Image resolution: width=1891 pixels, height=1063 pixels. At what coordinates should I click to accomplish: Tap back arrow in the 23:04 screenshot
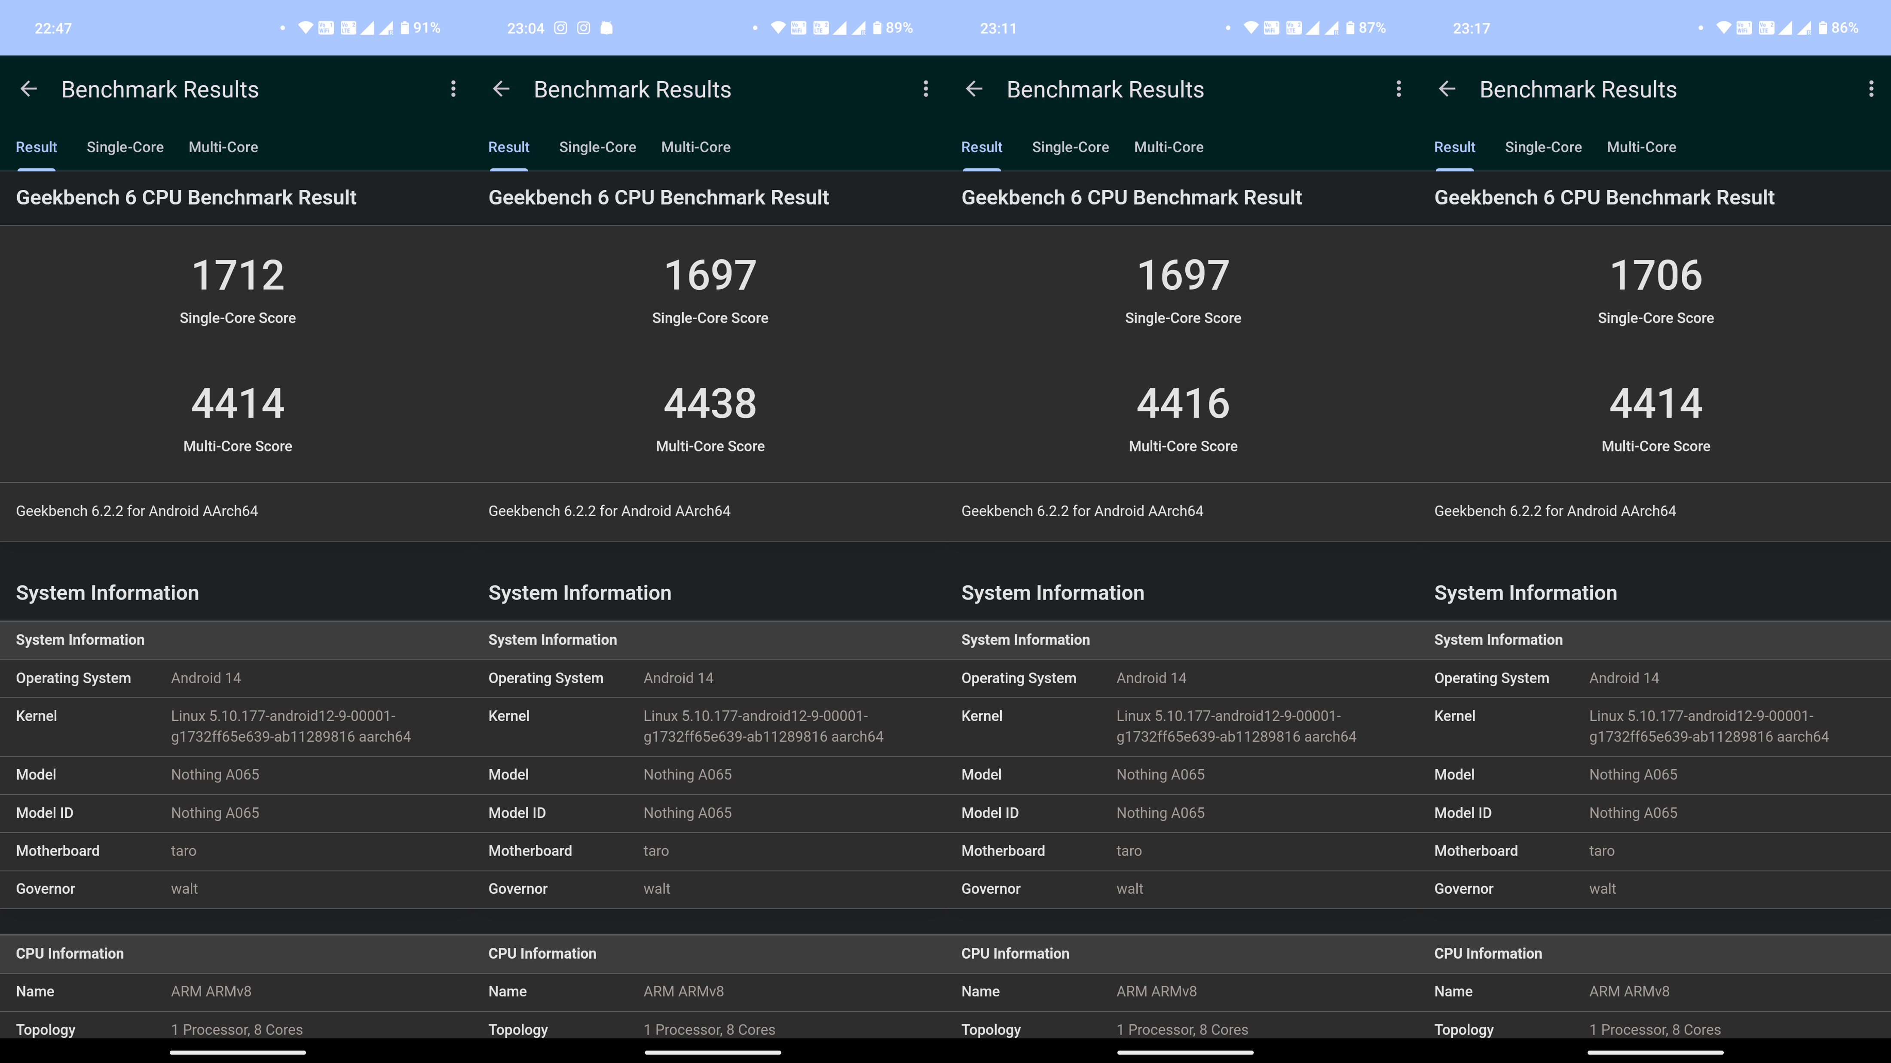502,89
